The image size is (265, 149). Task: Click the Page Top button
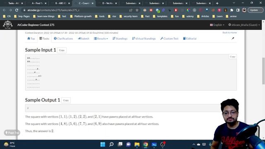(12, 133)
